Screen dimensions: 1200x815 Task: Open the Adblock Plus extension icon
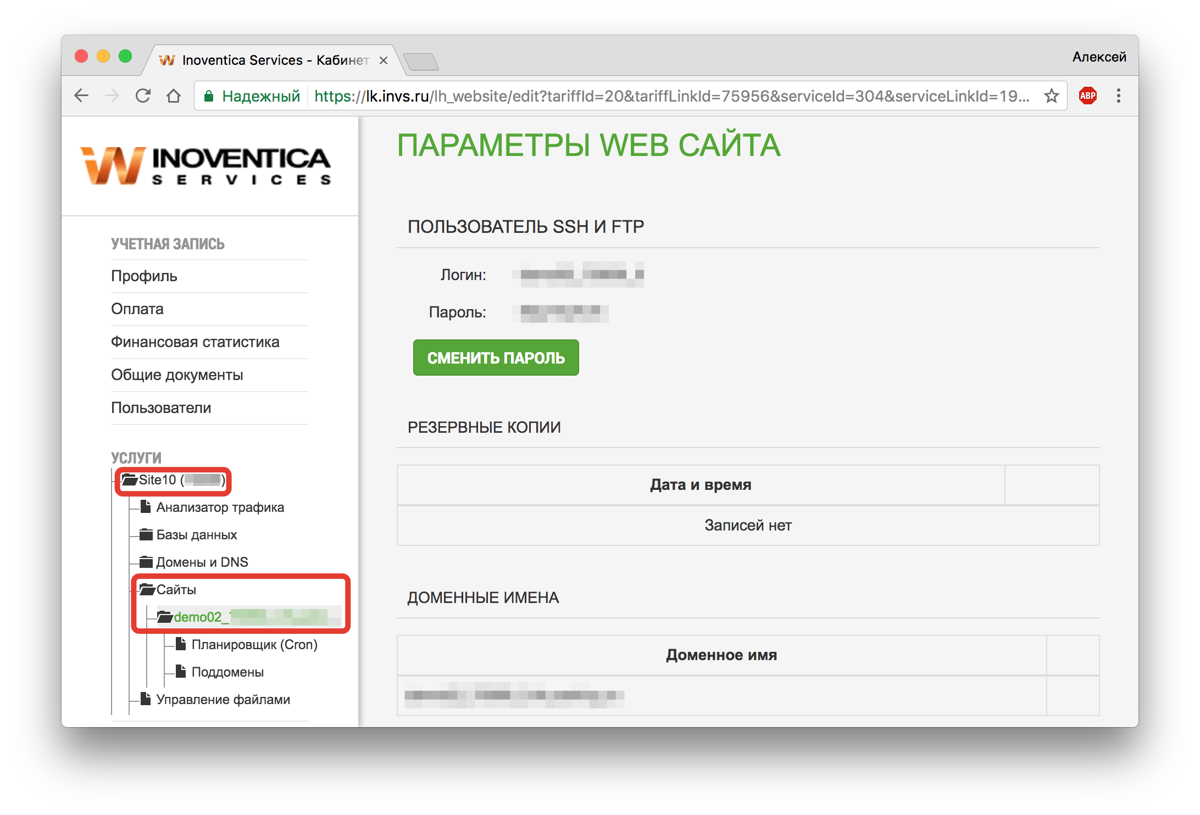(x=1088, y=96)
